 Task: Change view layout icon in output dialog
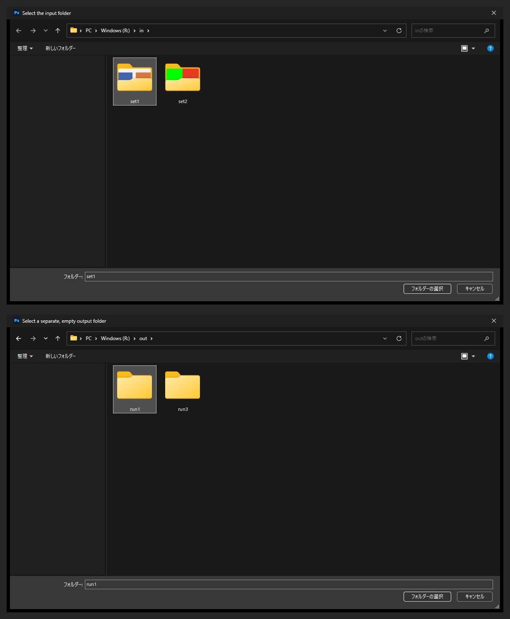click(x=464, y=356)
